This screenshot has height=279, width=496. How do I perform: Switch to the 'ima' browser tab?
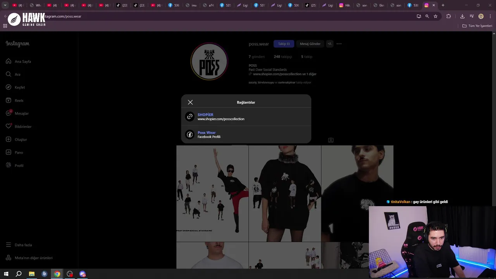point(191,5)
